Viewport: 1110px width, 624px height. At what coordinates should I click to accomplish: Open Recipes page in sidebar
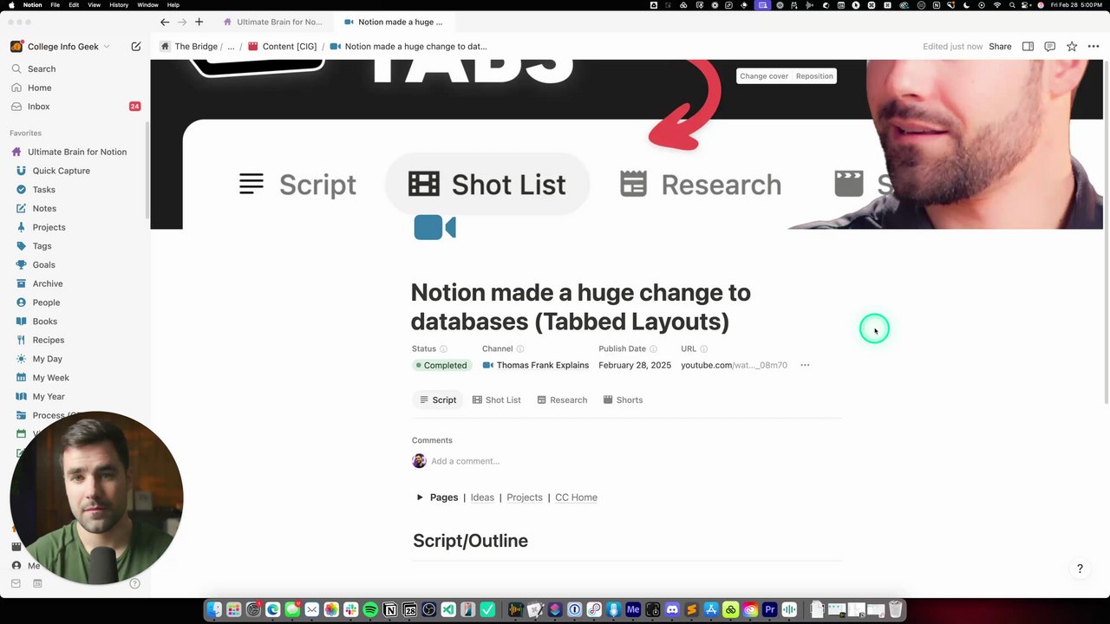coord(48,340)
